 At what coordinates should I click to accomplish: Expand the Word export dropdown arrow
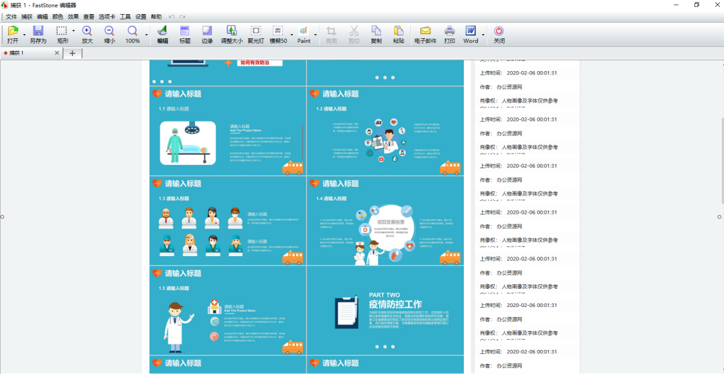pyautogui.click(x=483, y=35)
